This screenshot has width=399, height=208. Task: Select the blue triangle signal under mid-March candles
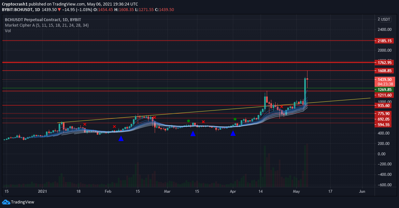tap(193, 134)
